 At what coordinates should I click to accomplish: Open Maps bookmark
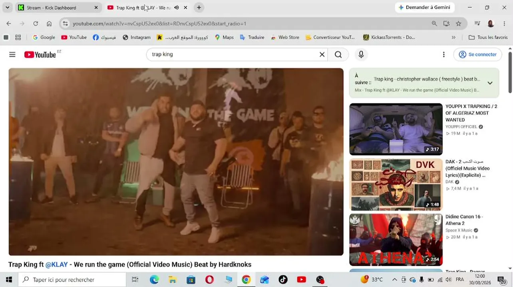pyautogui.click(x=224, y=37)
